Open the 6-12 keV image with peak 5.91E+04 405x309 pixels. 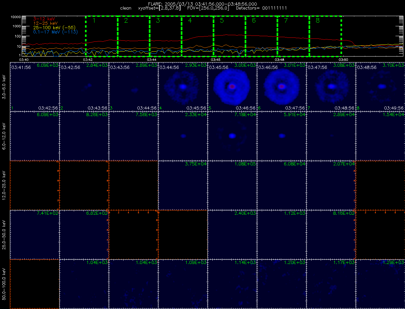click(282, 136)
